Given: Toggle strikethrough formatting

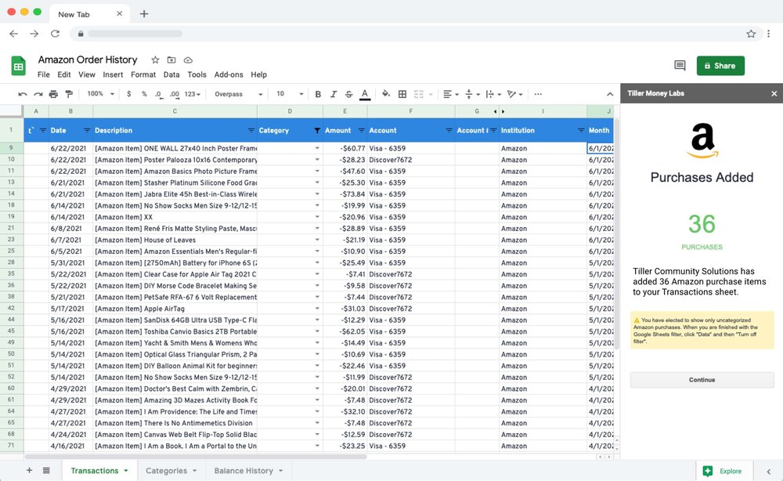Looking at the screenshot, I should [348, 94].
